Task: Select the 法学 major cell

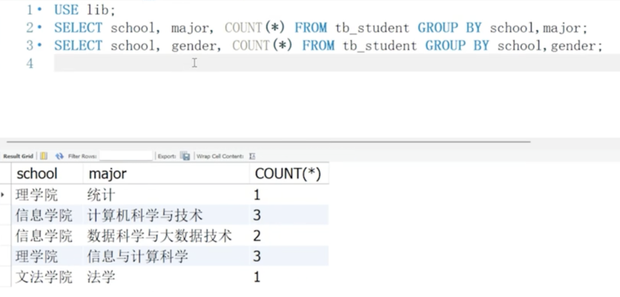Action: pos(101,277)
